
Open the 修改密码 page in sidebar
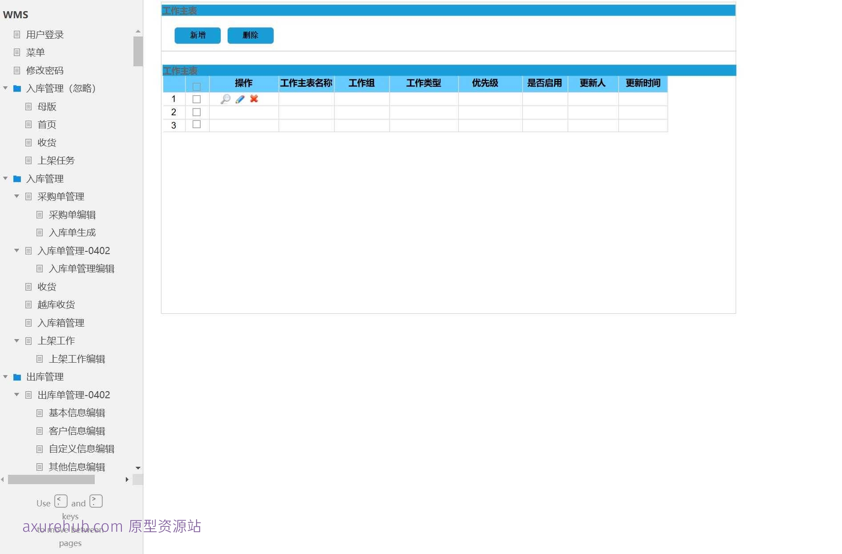coord(44,70)
